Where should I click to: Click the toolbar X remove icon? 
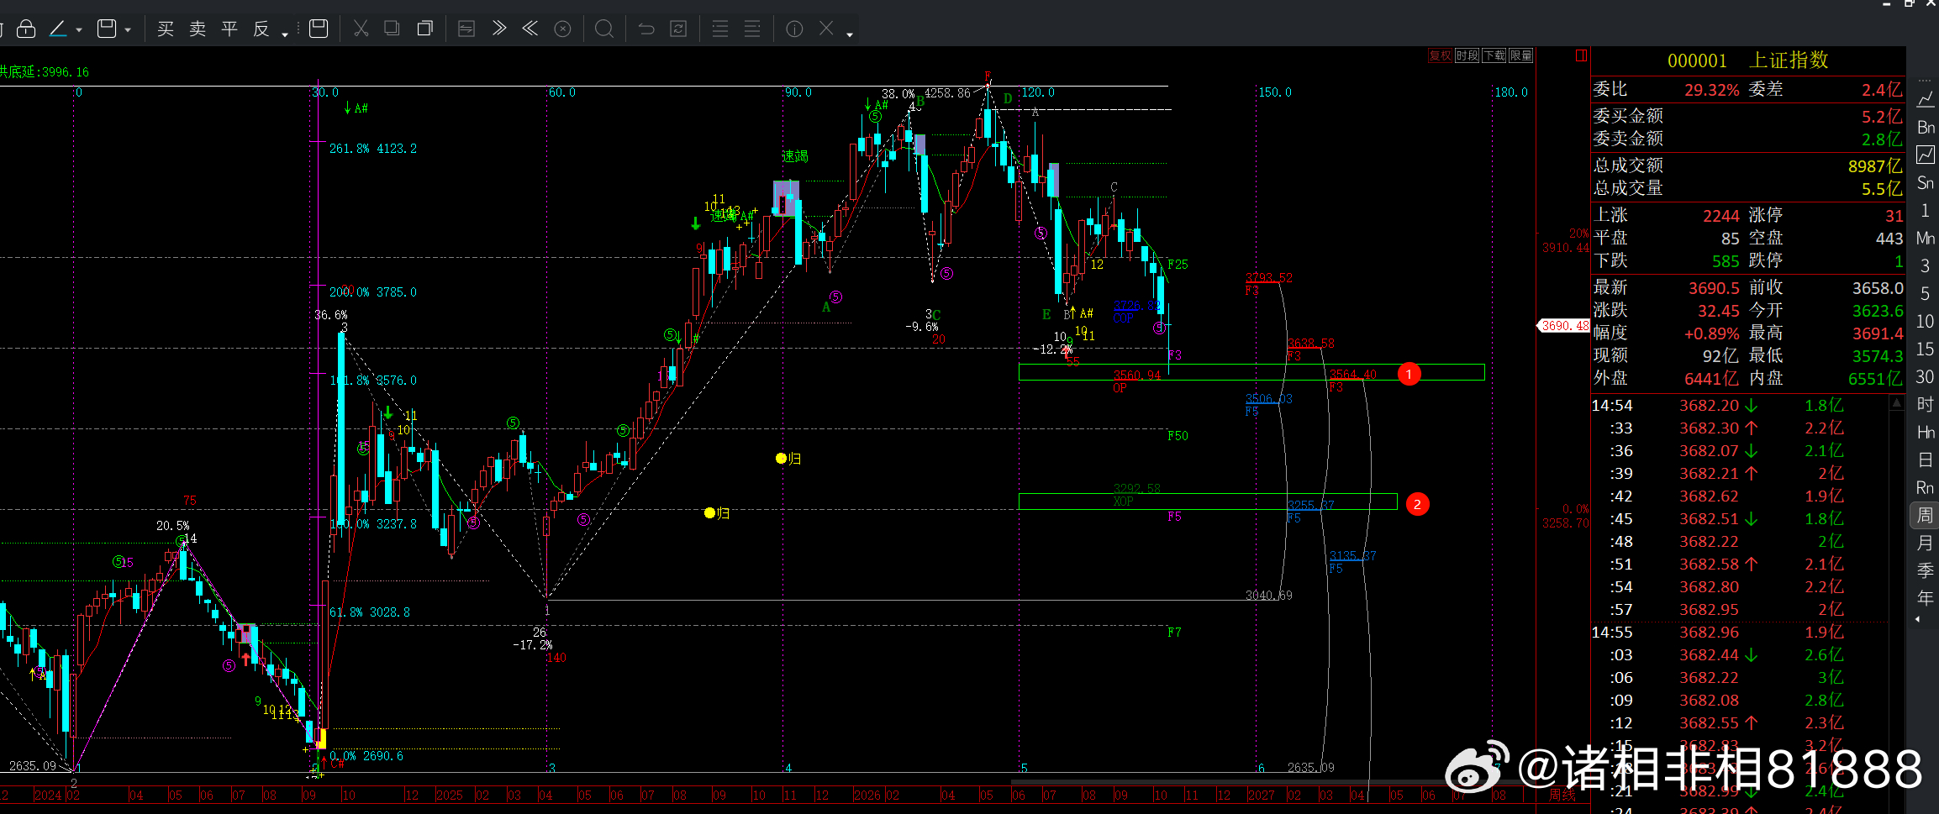(x=826, y=29)
